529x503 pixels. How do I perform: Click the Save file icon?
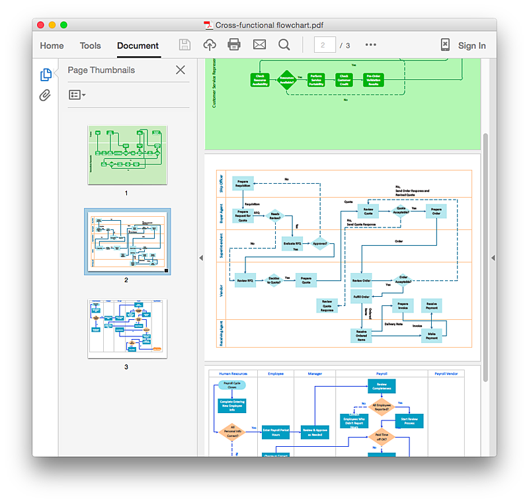184,45
